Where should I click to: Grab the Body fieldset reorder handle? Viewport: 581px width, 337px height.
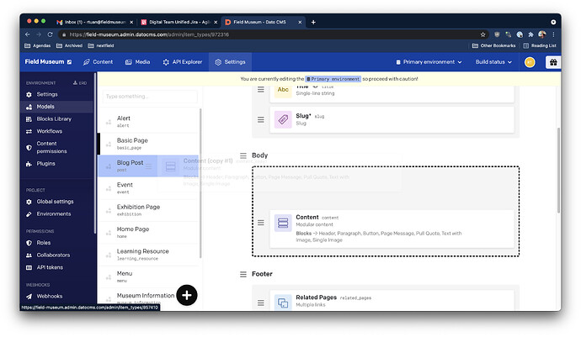[x=243, y=155]
